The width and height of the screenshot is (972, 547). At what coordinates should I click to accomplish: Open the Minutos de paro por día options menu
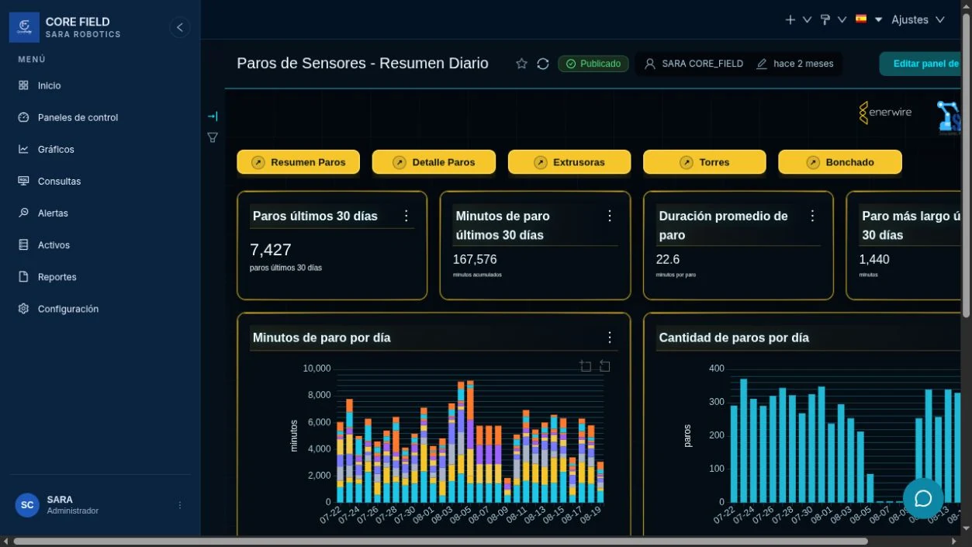[609, 338]
